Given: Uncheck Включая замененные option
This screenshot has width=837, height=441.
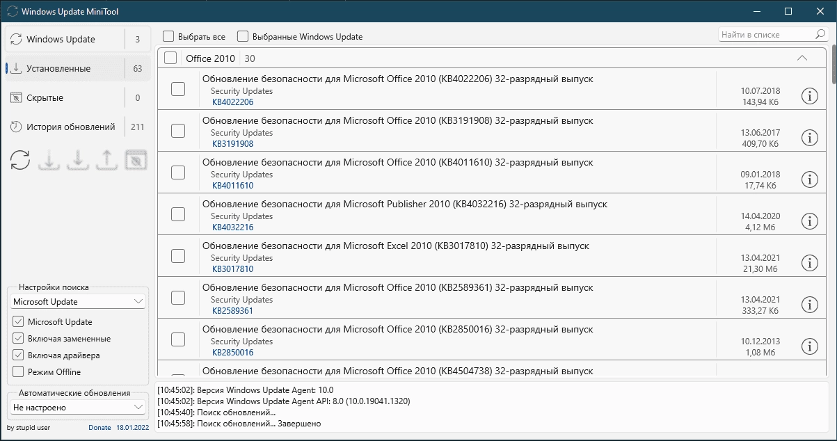Looking at the screenshot, I should tap(18, 339).
